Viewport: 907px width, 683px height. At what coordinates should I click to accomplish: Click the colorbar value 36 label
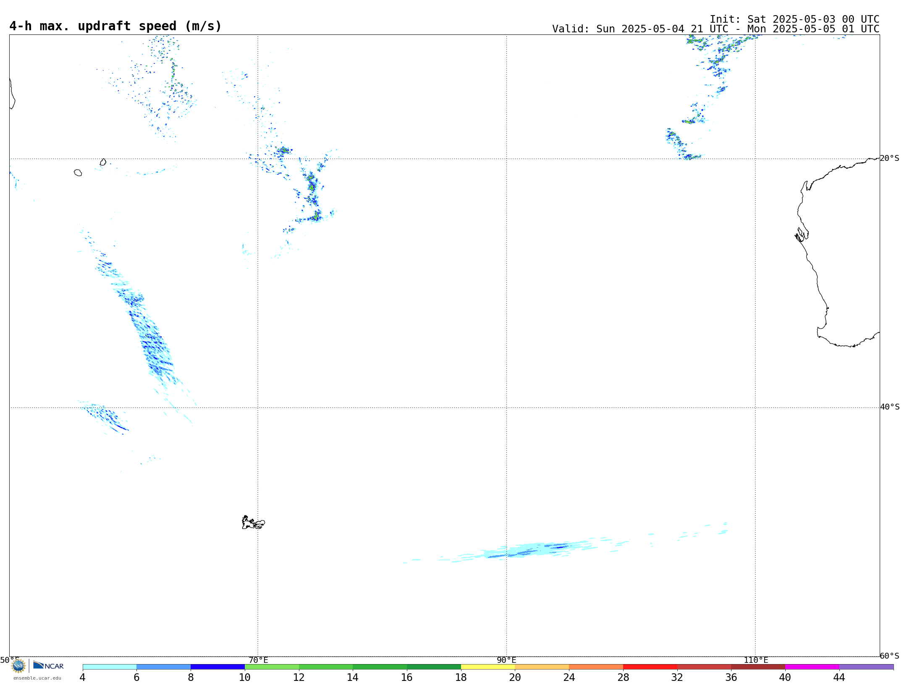pyautogui.click(x=731, y=678)
